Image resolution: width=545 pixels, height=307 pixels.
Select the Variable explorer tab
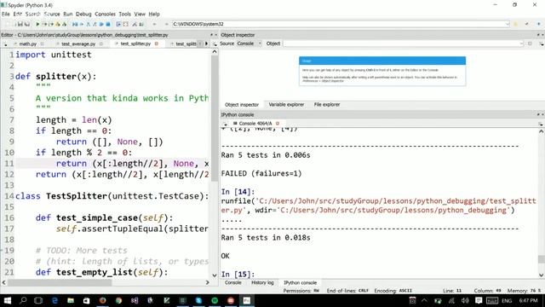click(286, 104)
